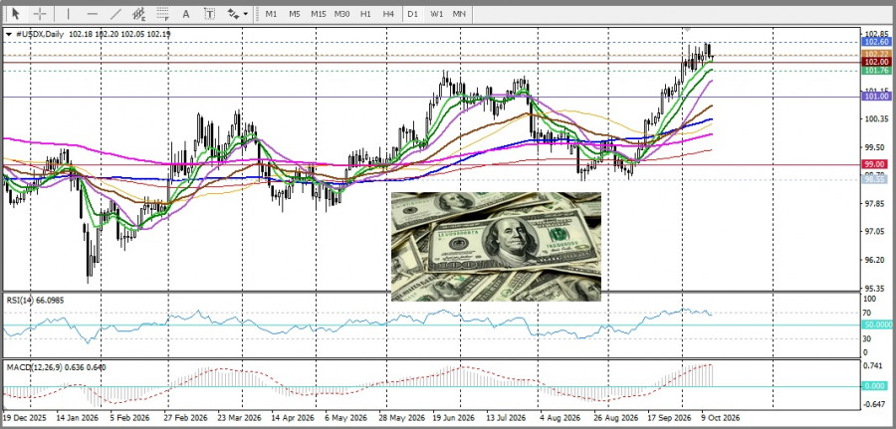Click the dark red 102.00 price label
The height and width of the screenshot is (429, 896).
click(x=876, y=62)
